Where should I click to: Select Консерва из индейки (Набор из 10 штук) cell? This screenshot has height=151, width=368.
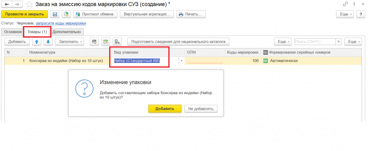(x=69, y=61)
